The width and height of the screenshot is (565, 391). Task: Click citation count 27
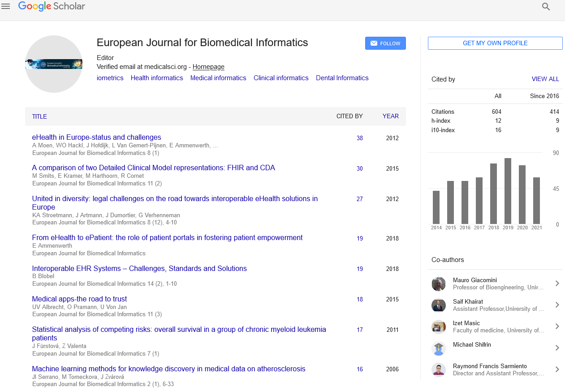coord(360,199)
